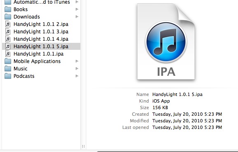The width and height of the screenshot is (238, 152).
Task: Click the Name value in preview info
Action: pos(177,94)
